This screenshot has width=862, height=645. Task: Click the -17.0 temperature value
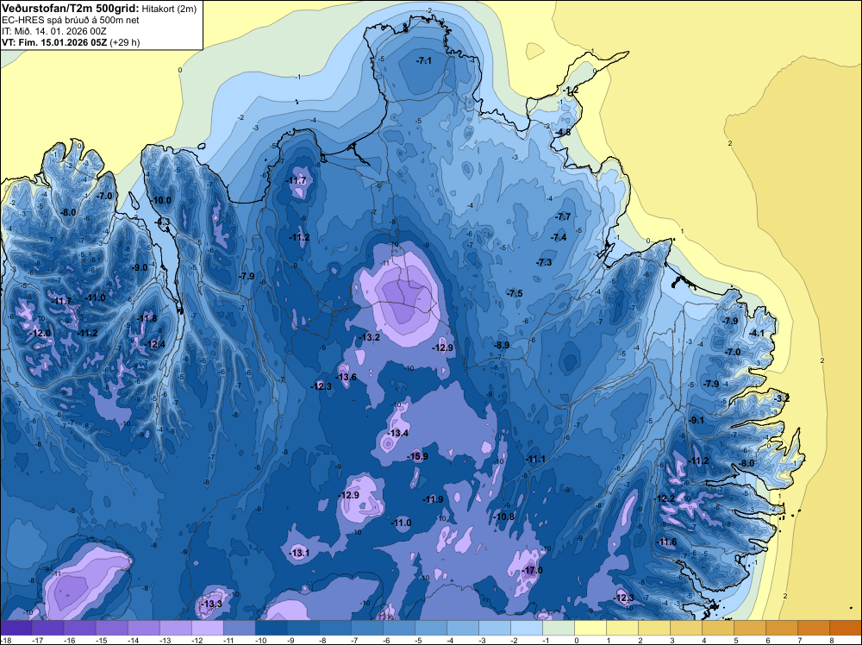click(x=532, y=571)
